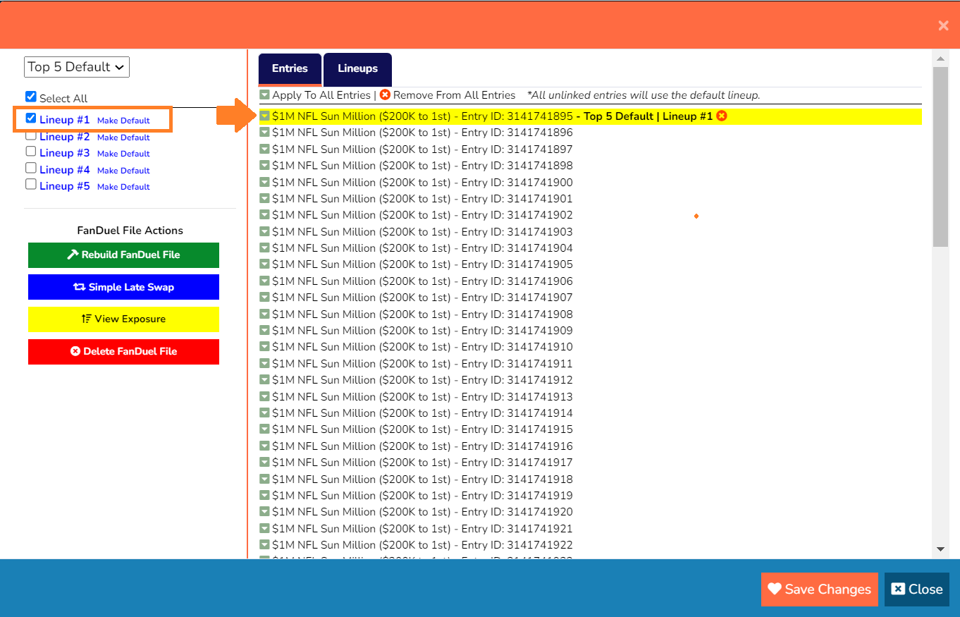Click the scrollbar down arrow
The width and height of the screenshot is (960, 617).
point(941,548)
